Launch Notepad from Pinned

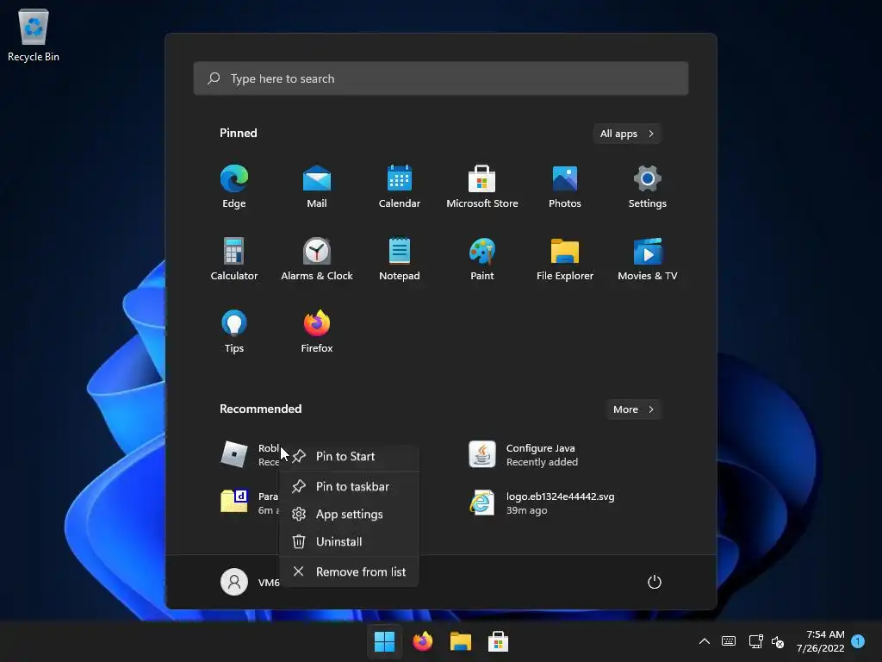click(x=400, y=259)
